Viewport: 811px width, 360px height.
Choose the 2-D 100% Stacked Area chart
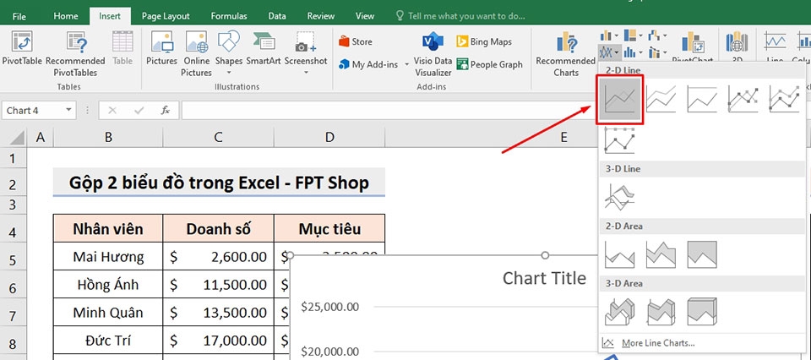click(x=702, y=254)
